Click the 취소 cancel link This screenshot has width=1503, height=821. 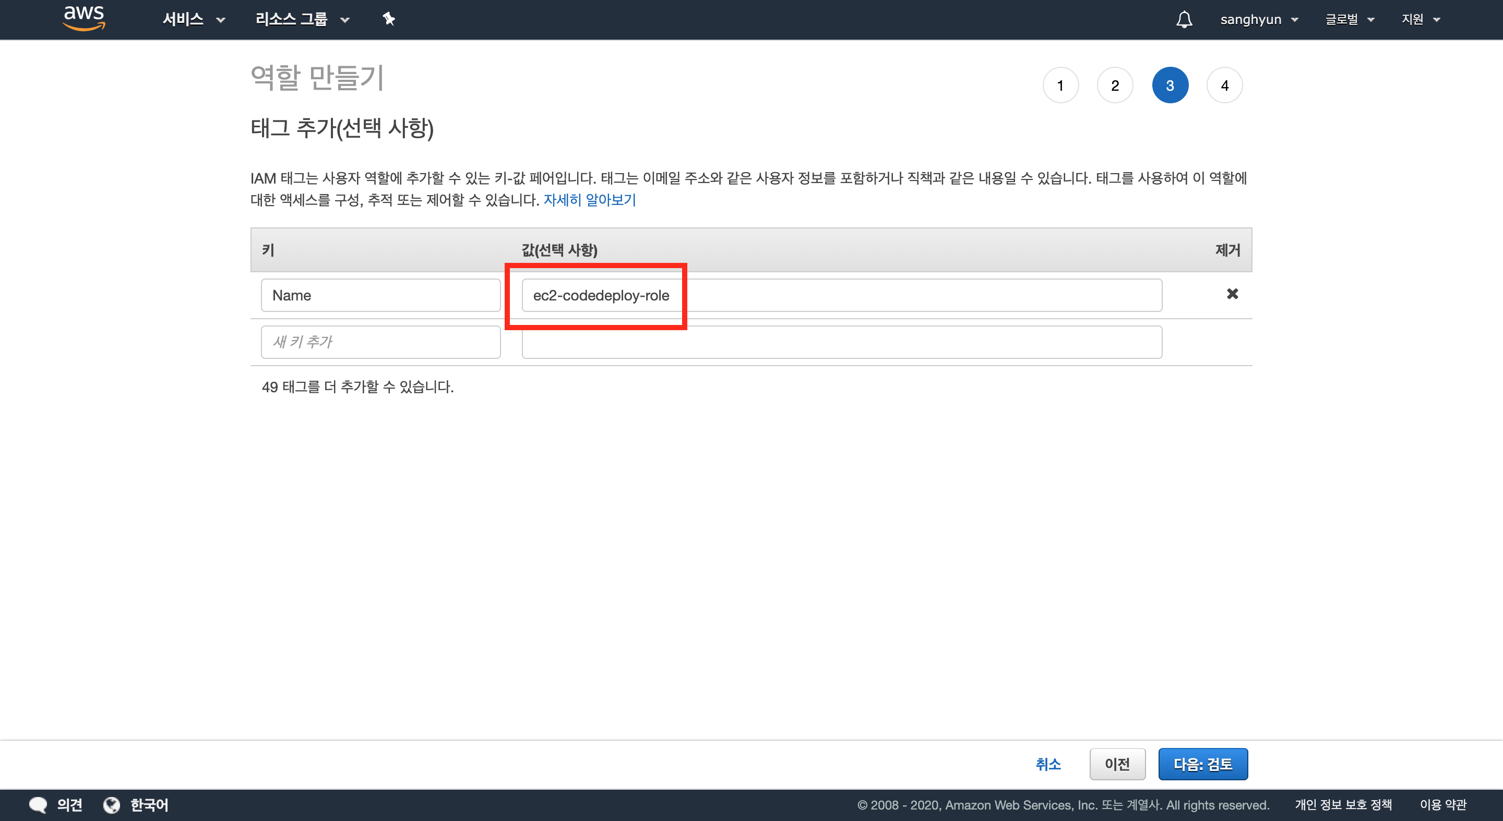coord(1048,764)
